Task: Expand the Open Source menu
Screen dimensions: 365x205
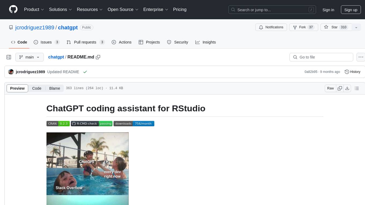Action: pos(123,9)
